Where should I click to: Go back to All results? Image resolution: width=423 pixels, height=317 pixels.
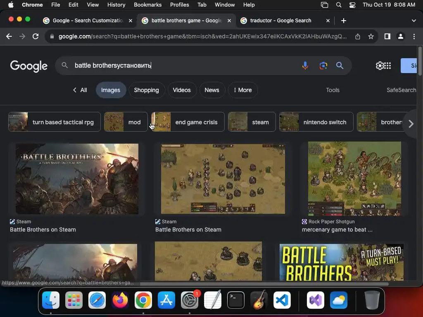(x=80, y=90)
